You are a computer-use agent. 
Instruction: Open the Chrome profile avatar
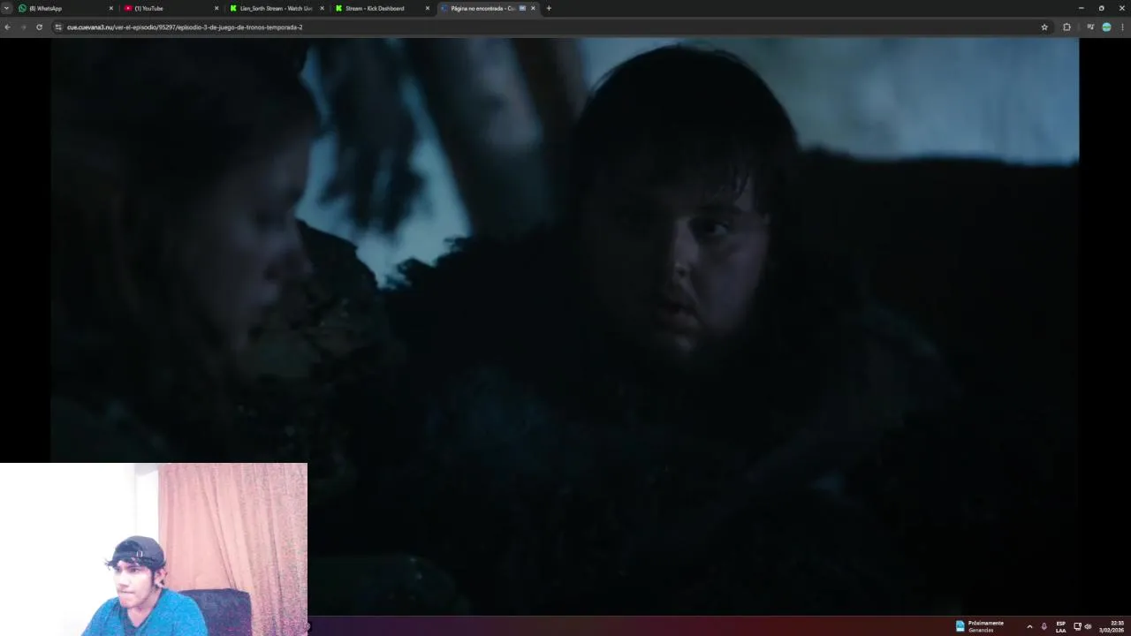(x=1106, y=27)
